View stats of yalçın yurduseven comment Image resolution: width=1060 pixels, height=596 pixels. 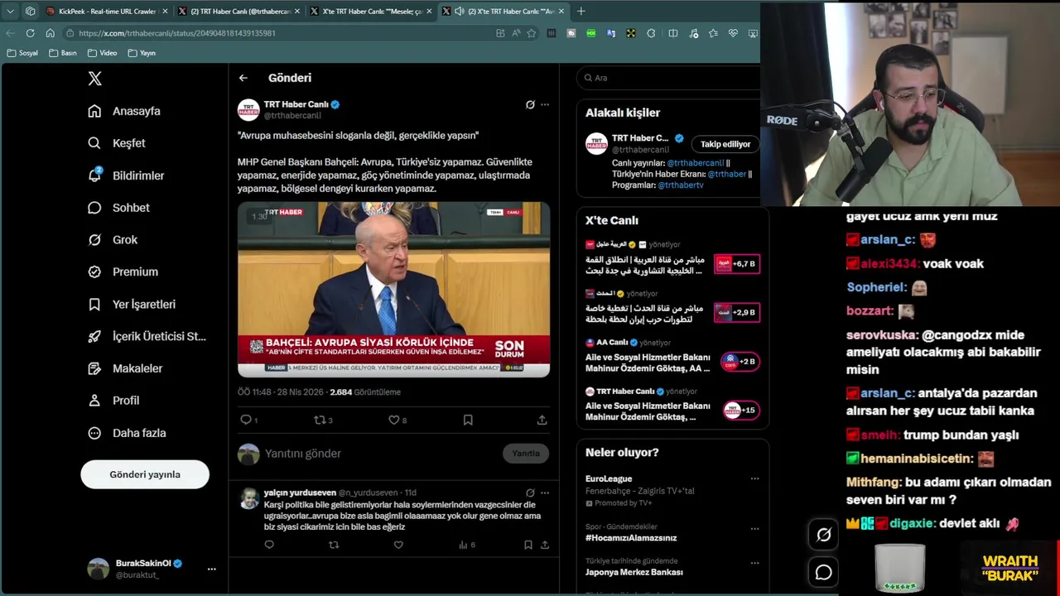click(466, 545)
